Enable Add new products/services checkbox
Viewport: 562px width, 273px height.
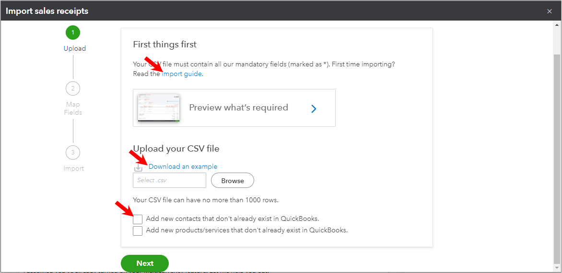138,231
